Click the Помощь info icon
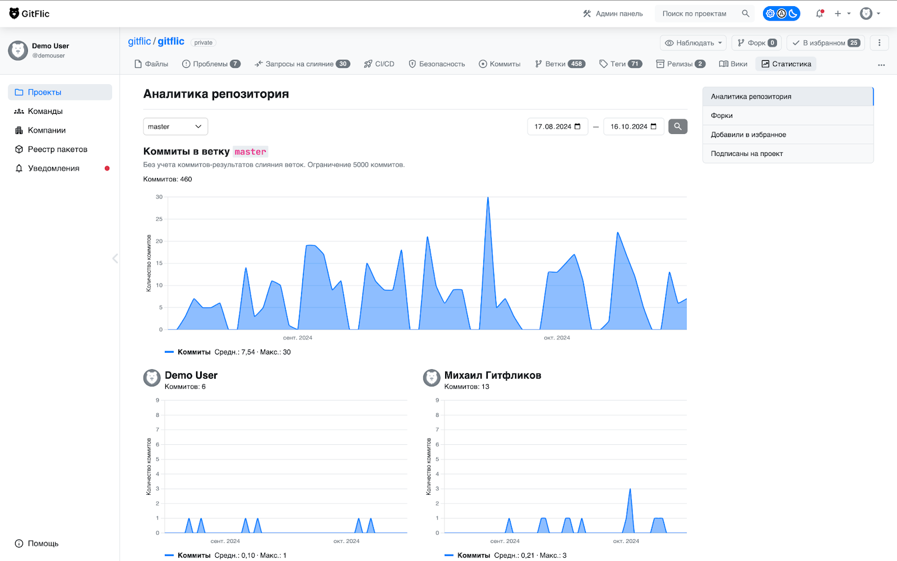Viewport: 897px width, 561px height. pyautogui.click(x=19, y=543)
